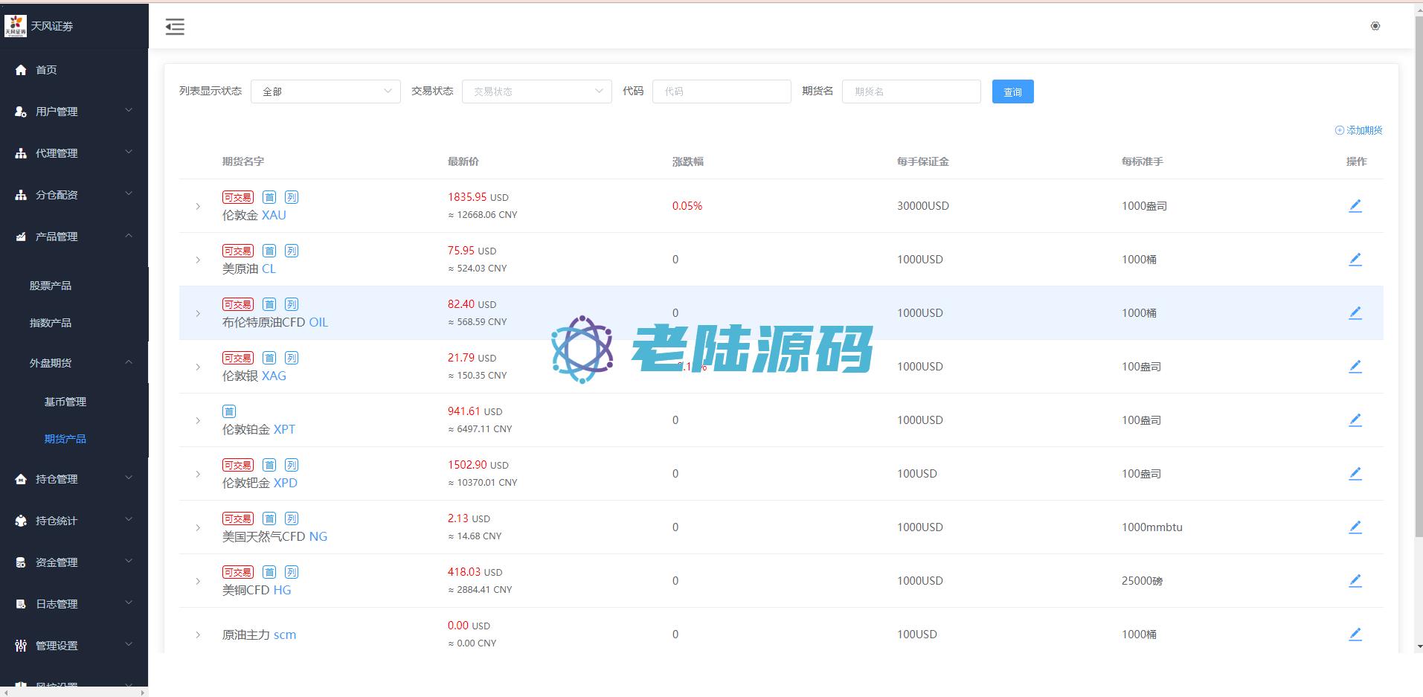1423x697 pixels.
Task: Open edit for 伦敦银 XAG futures
Action: (1355, 367)
